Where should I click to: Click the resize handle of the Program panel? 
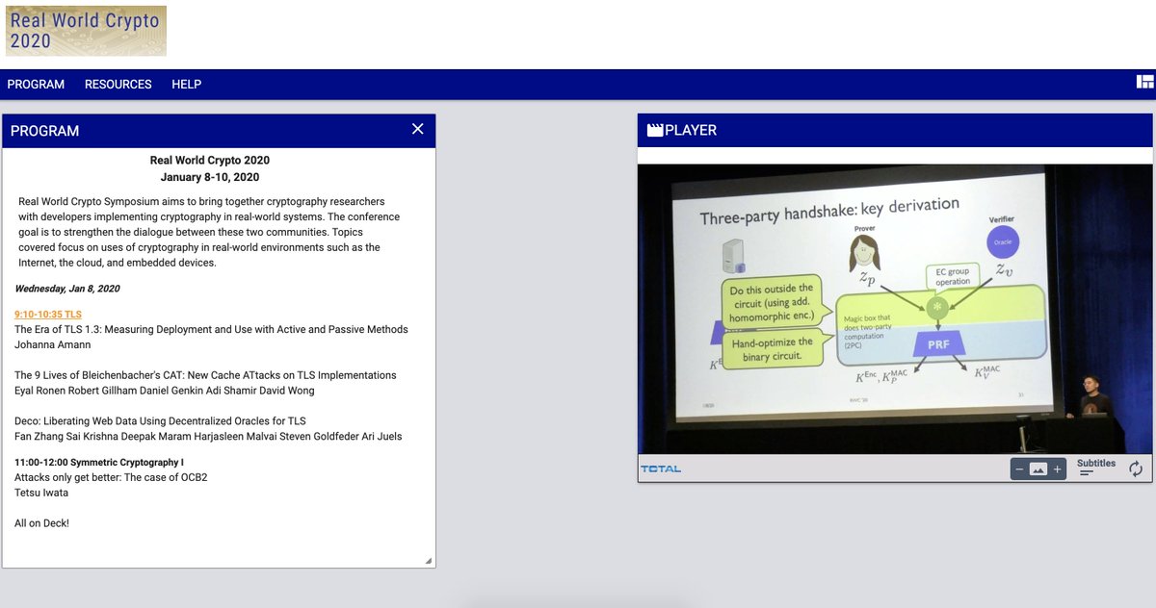point(429,561)
